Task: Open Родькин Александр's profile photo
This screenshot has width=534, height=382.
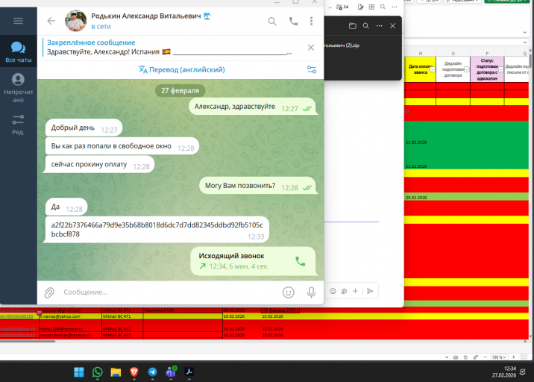Action: tap(75, 21)
